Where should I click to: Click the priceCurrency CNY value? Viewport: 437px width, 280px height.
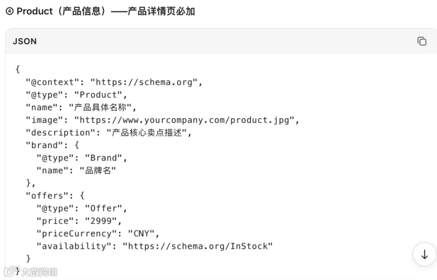(x=141, y=233)
